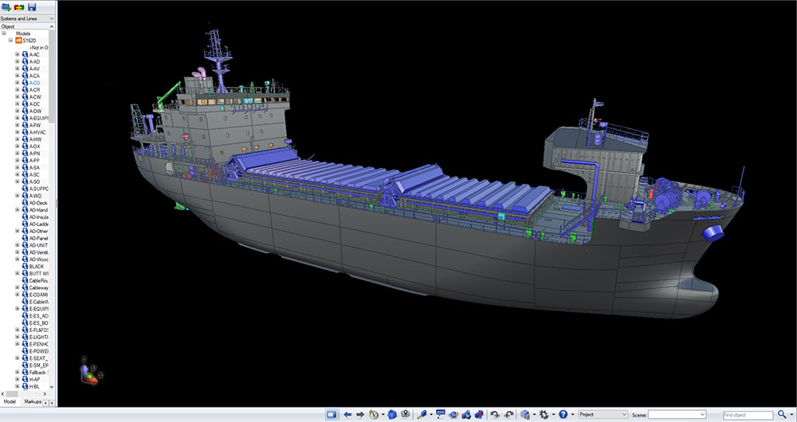Click the Find object input field
Viewport: 797px width, 422px height.
pos(748,415)
